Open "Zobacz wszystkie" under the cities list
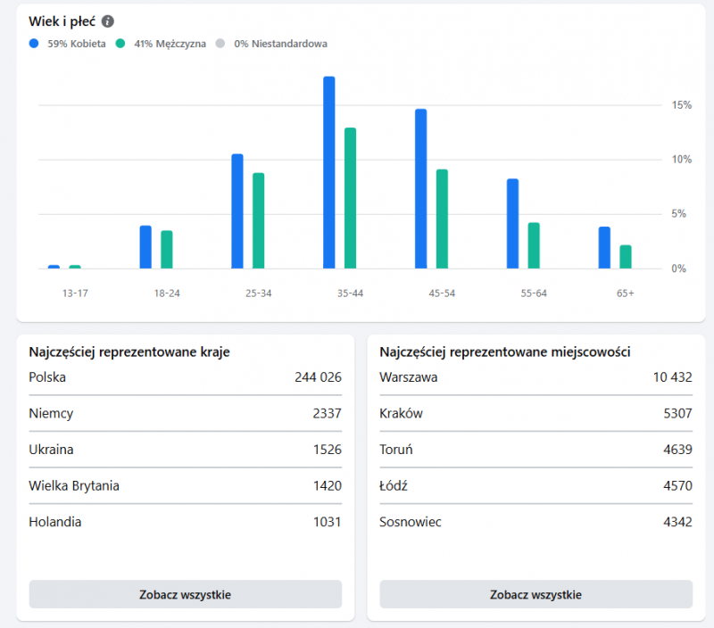Screen dimensions: 714x628 (x=535, y=594)
